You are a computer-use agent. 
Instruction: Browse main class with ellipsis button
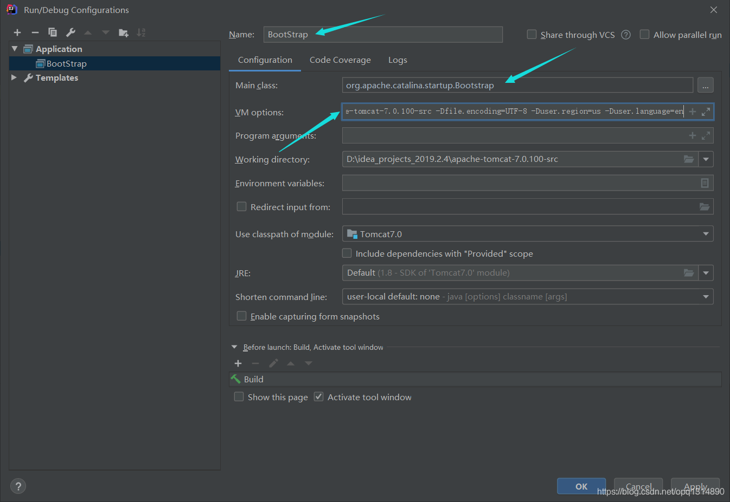click(x=706, y=85)
